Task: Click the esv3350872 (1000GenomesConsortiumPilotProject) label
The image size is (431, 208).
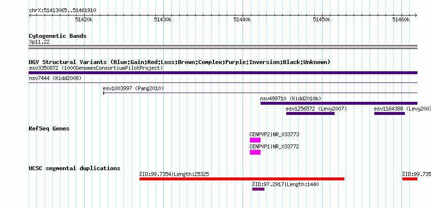Action: coord(96,68)
